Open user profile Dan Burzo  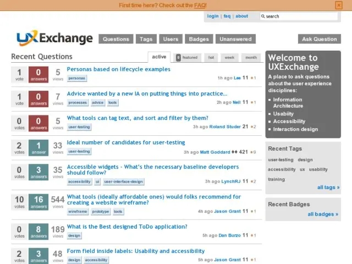pos(229,235)
